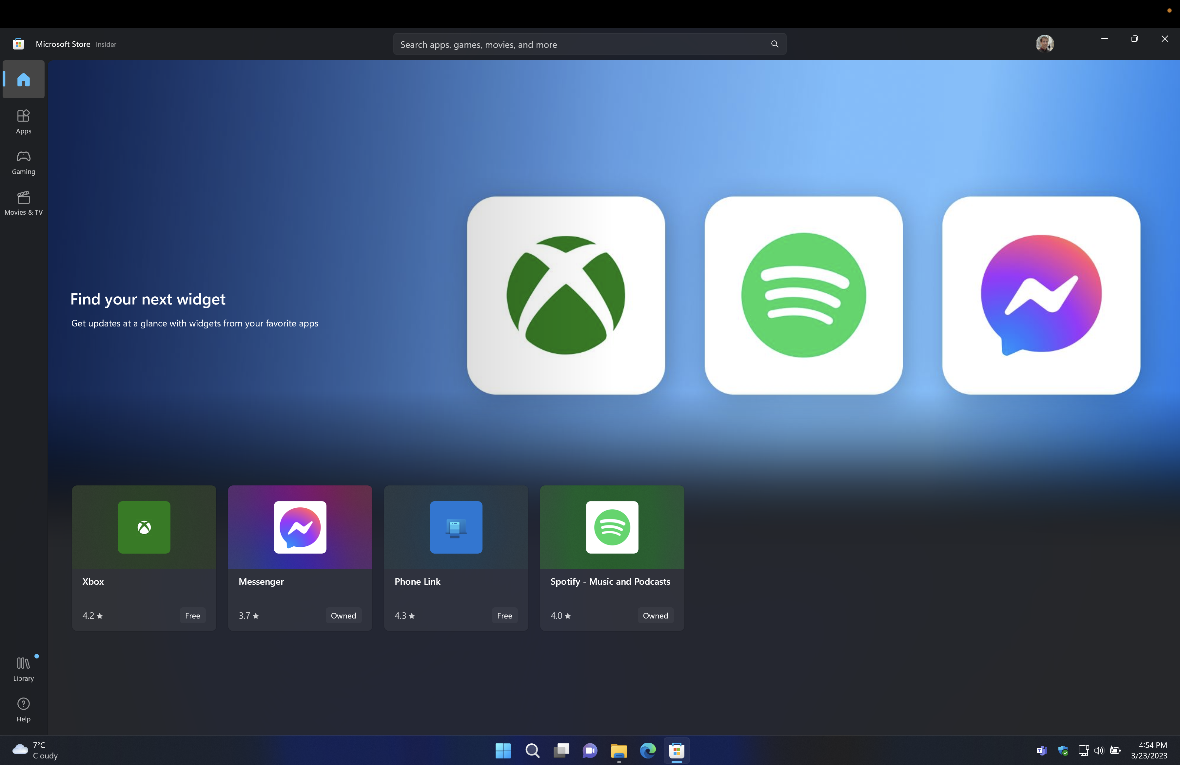Screen dimensions: 1180x765
Task: Open the user profile avatar
Action: [x=1045, y=44]
